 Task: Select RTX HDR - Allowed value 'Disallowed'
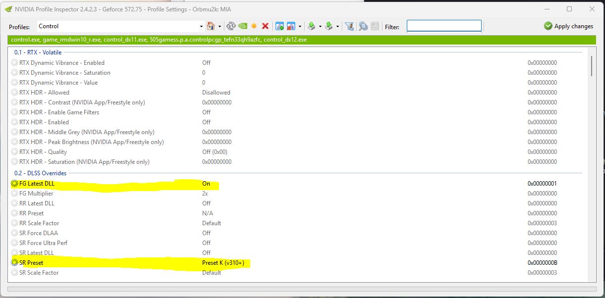[216, 93]
